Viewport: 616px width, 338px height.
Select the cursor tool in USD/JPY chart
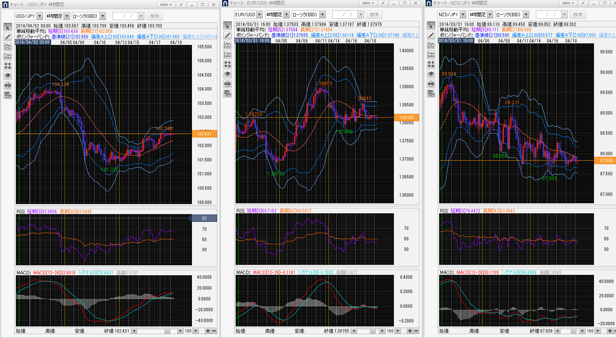[7, 27]
